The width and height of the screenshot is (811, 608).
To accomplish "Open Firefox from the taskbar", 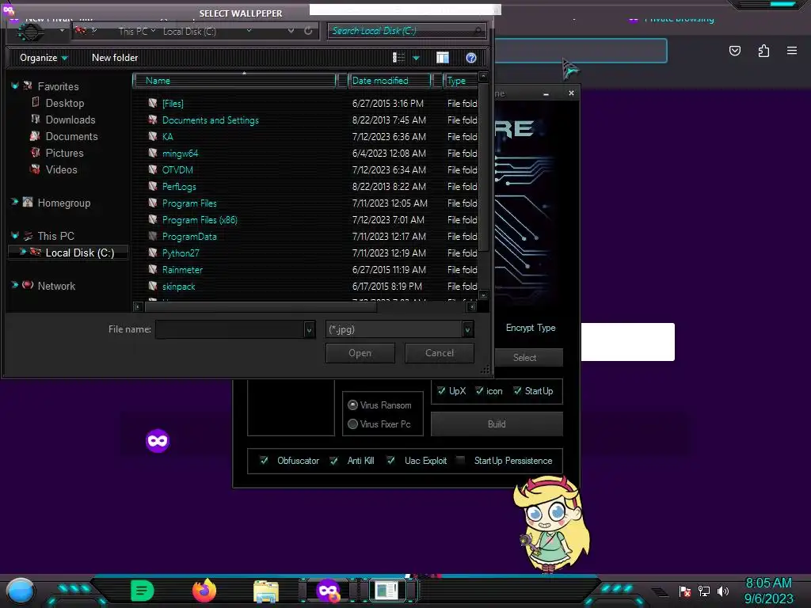I will point(204,591).
